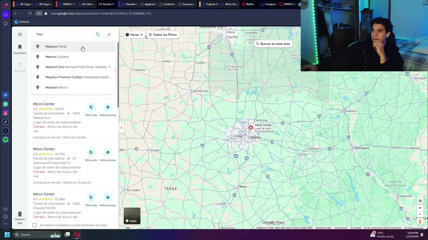The width and height of the screenshot is (428, 240).
Task: Open Sitio web for Micro Center Metcalf Ave
Action: pyautogui.click(x=91, y=110)
